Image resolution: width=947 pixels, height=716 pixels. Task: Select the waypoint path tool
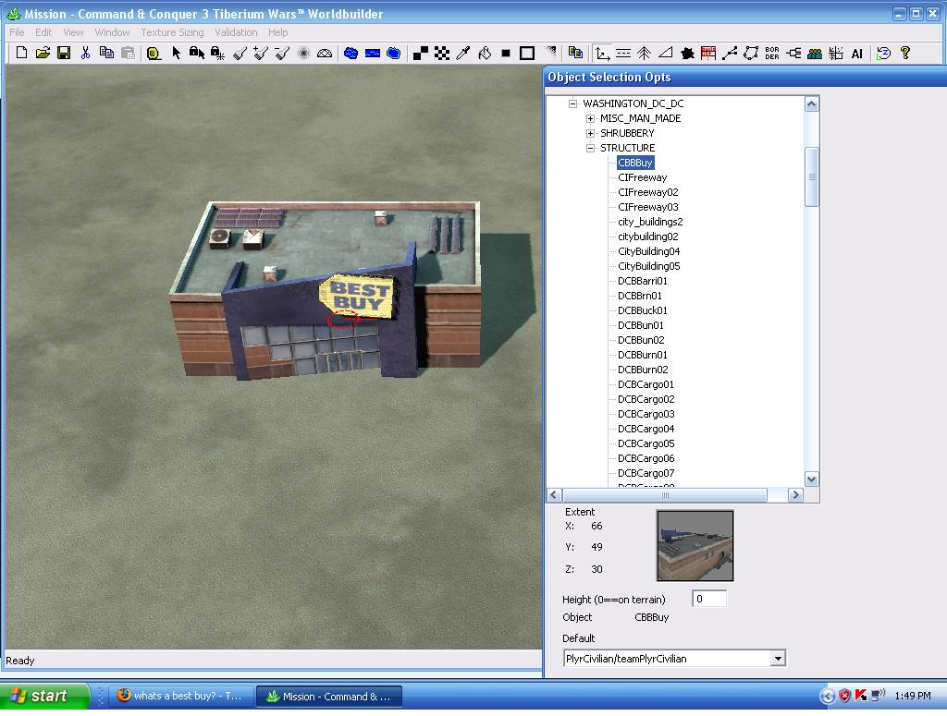(730, 53)
